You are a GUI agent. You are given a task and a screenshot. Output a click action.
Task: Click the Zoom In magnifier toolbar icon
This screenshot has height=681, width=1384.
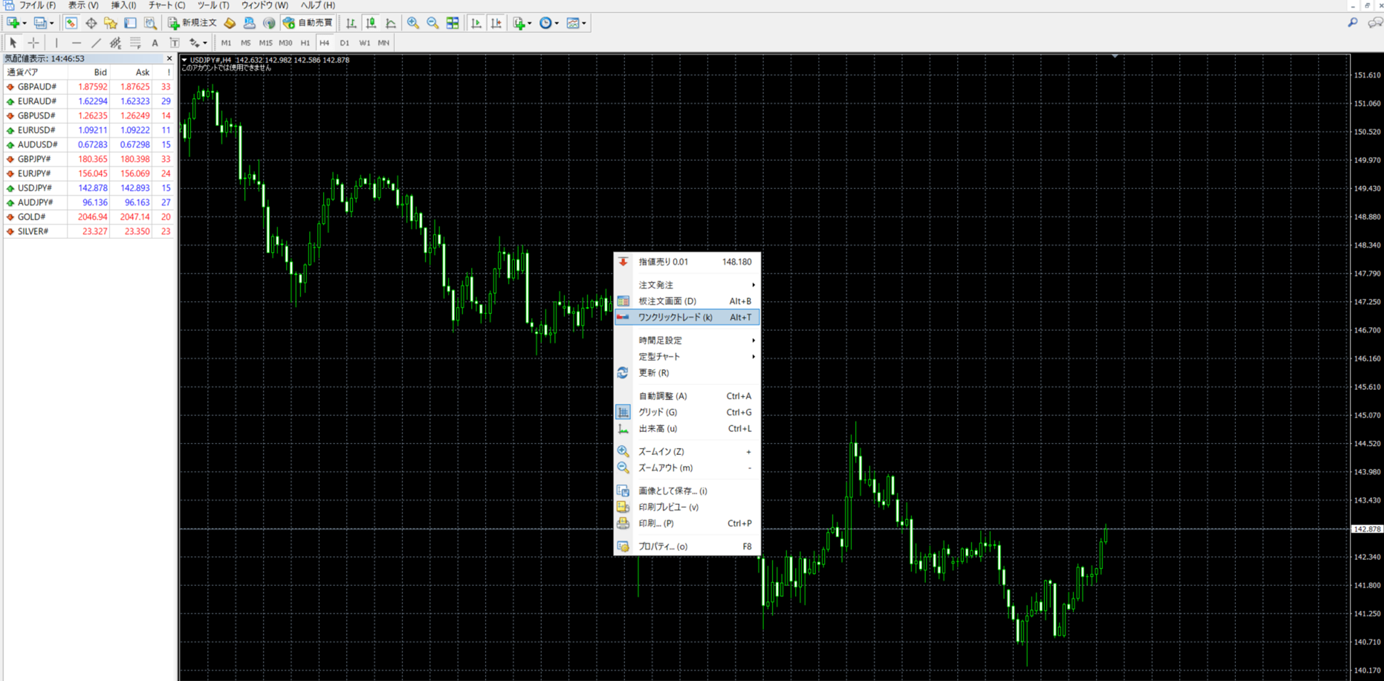(413, 24)
